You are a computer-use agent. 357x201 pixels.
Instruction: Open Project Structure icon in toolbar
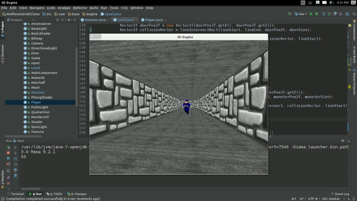347,14
